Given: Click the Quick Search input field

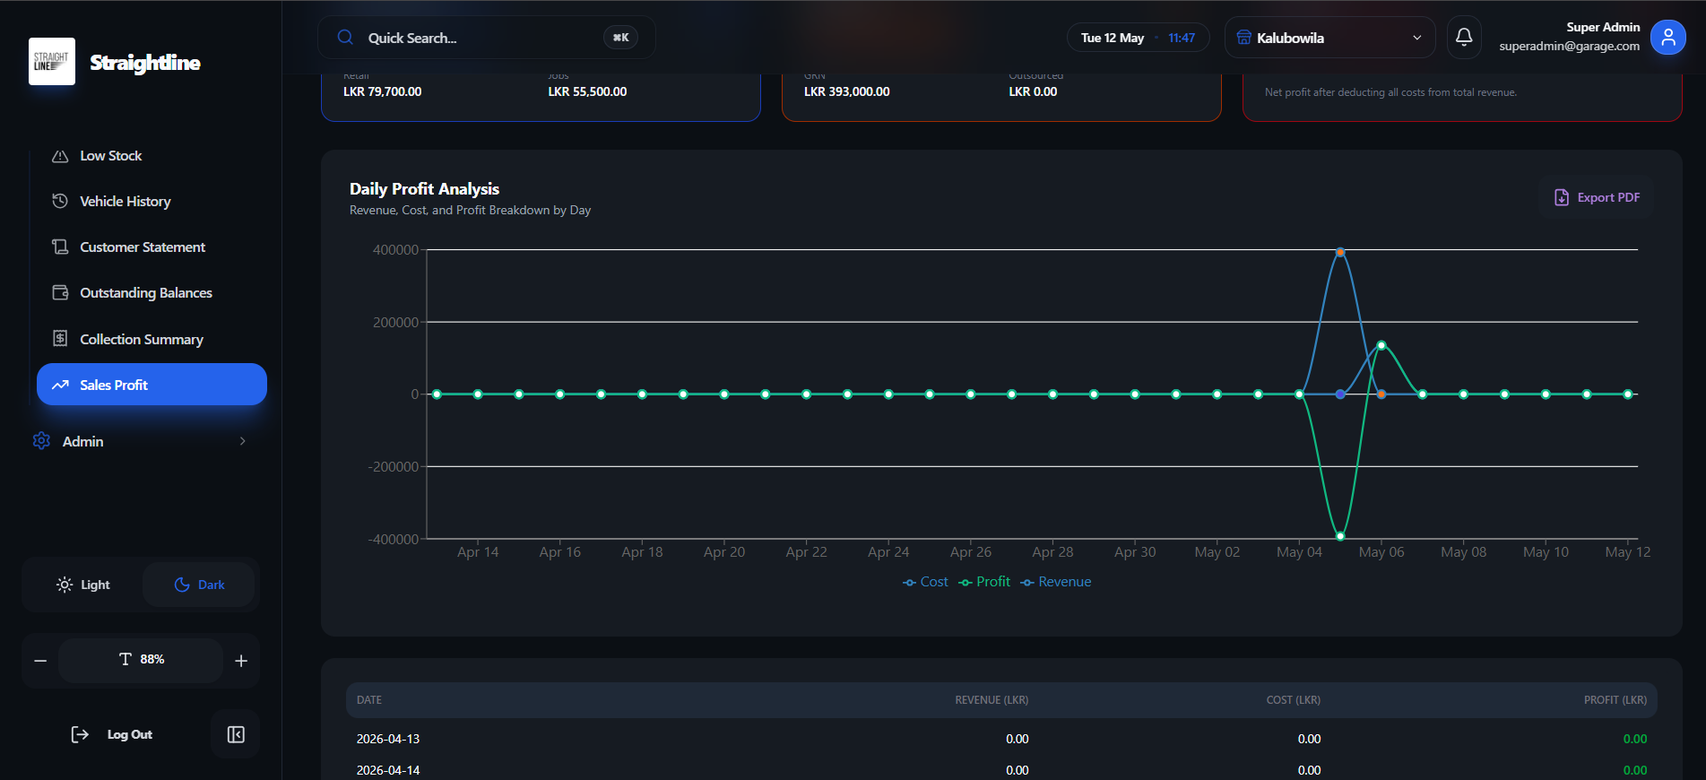Looking at the screenshot, I should [486, 38].
